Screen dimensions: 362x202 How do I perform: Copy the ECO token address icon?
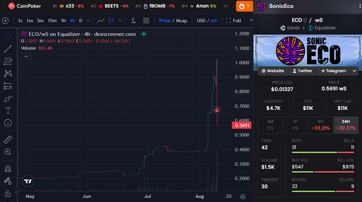pyautogui.click(x=305, y=20)
